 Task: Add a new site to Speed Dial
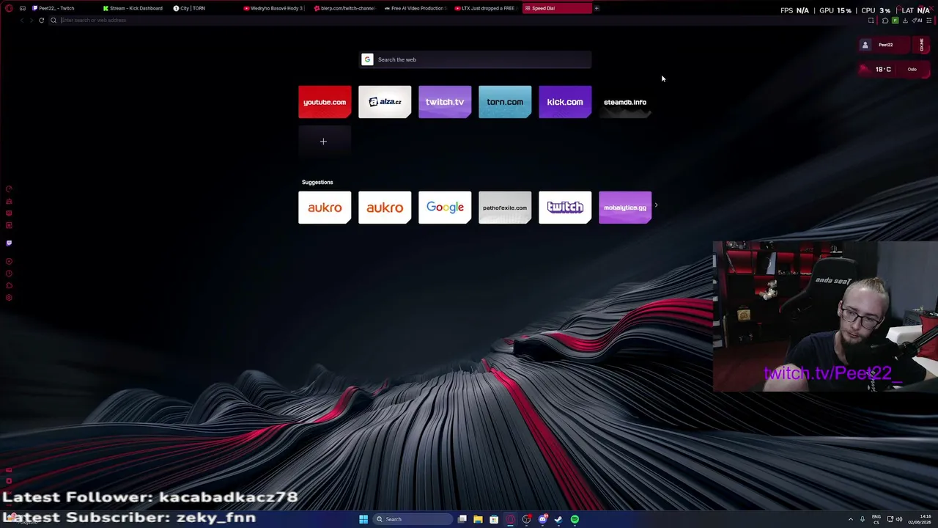tap(324, 142)
